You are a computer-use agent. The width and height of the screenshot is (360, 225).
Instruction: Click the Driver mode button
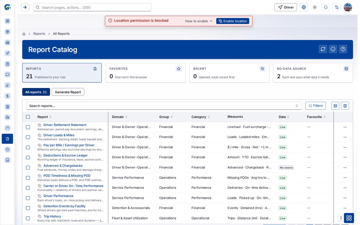[286, 7]
